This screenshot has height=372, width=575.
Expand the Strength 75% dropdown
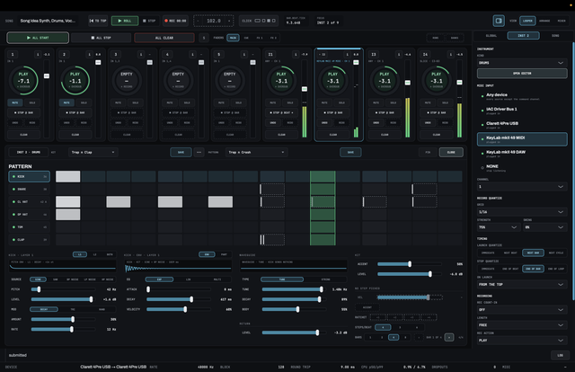click(499, 227)
